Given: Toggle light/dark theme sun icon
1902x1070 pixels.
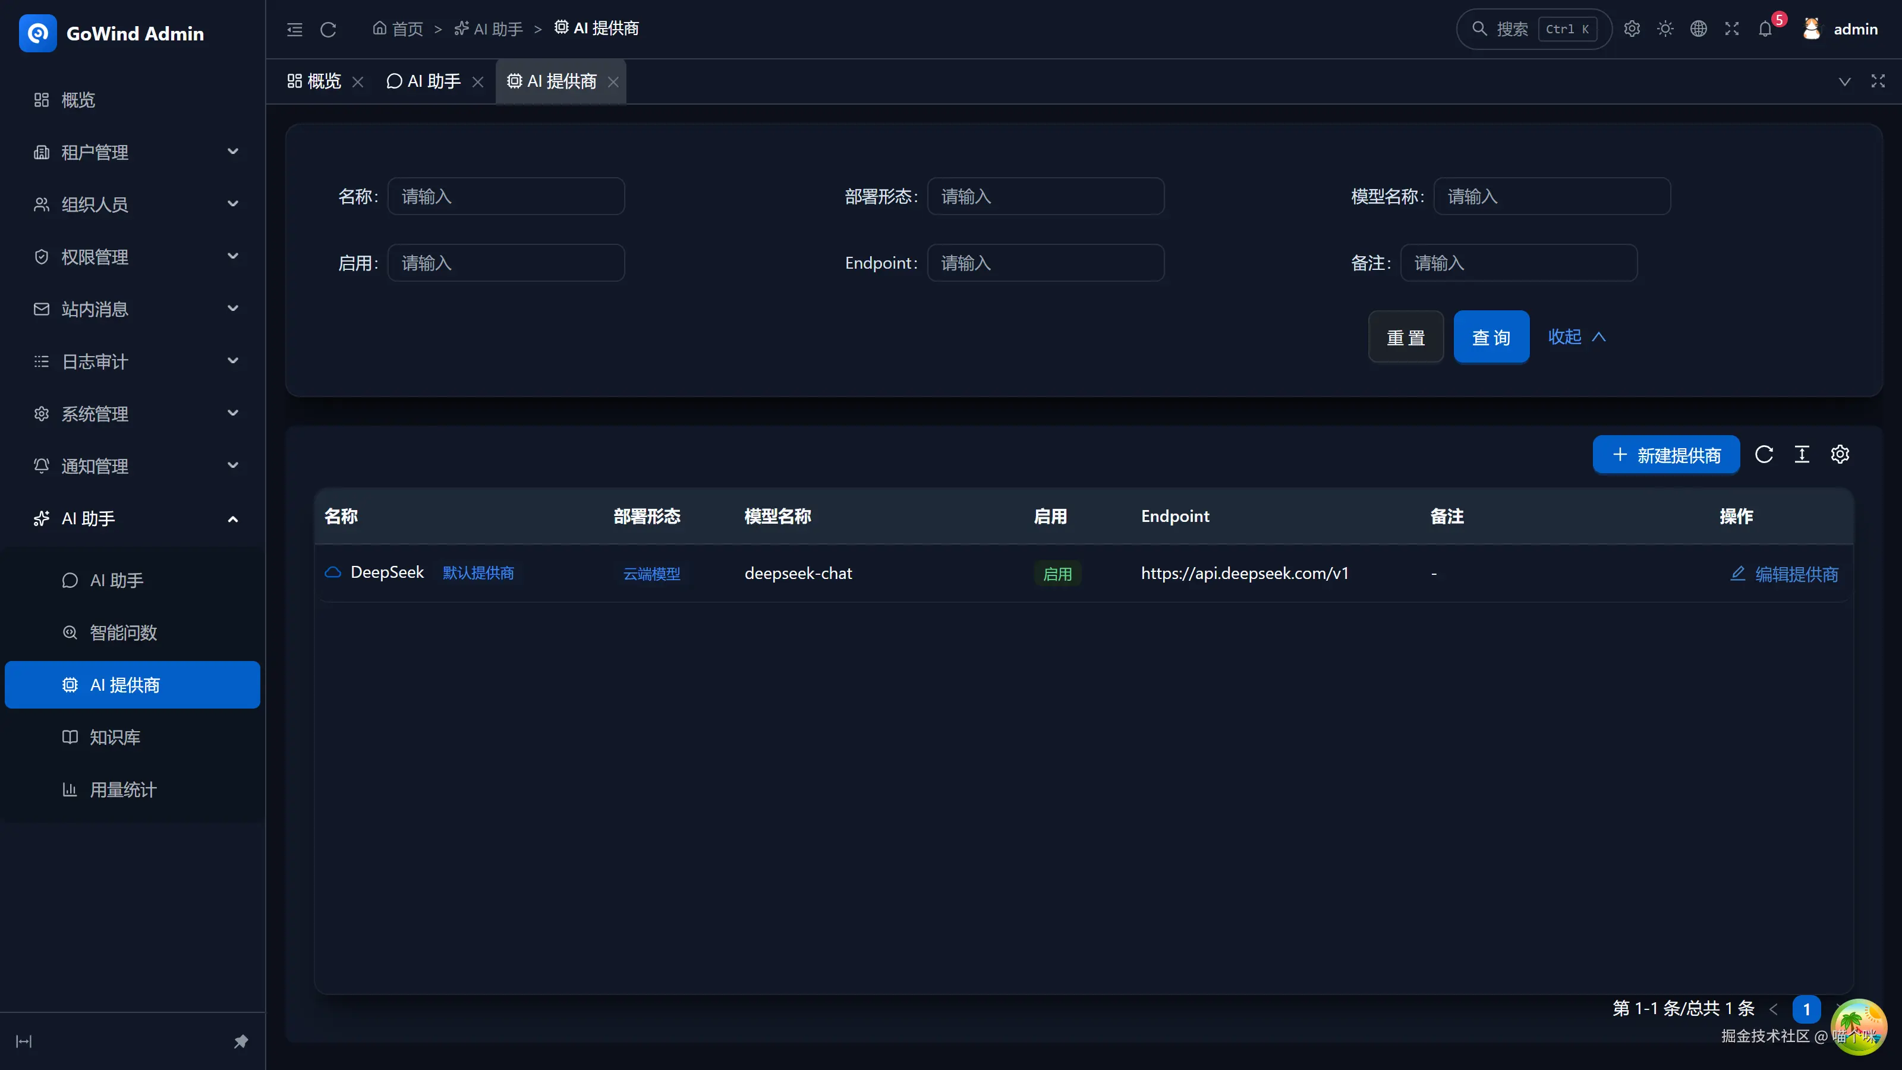Looking at the screenshot, I should 1665,29.
